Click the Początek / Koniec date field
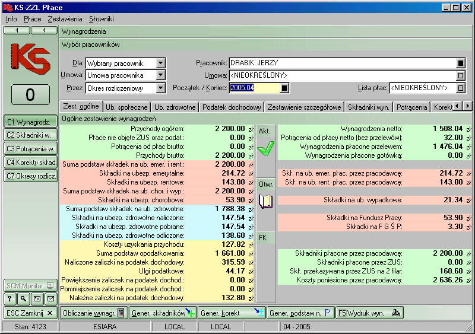 254,88
